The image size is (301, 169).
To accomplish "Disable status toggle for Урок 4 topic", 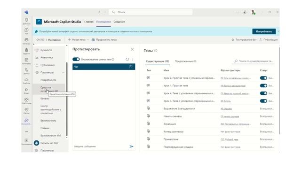I will pos(263,93).
